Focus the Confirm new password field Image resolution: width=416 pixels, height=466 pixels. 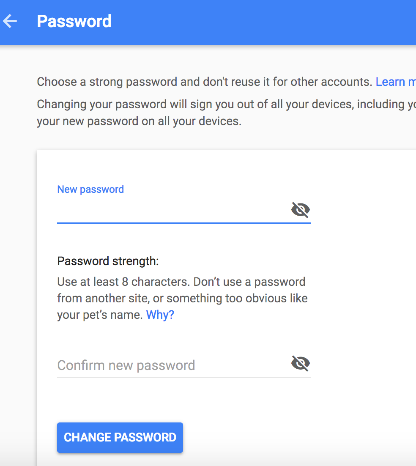coord(173,365)
